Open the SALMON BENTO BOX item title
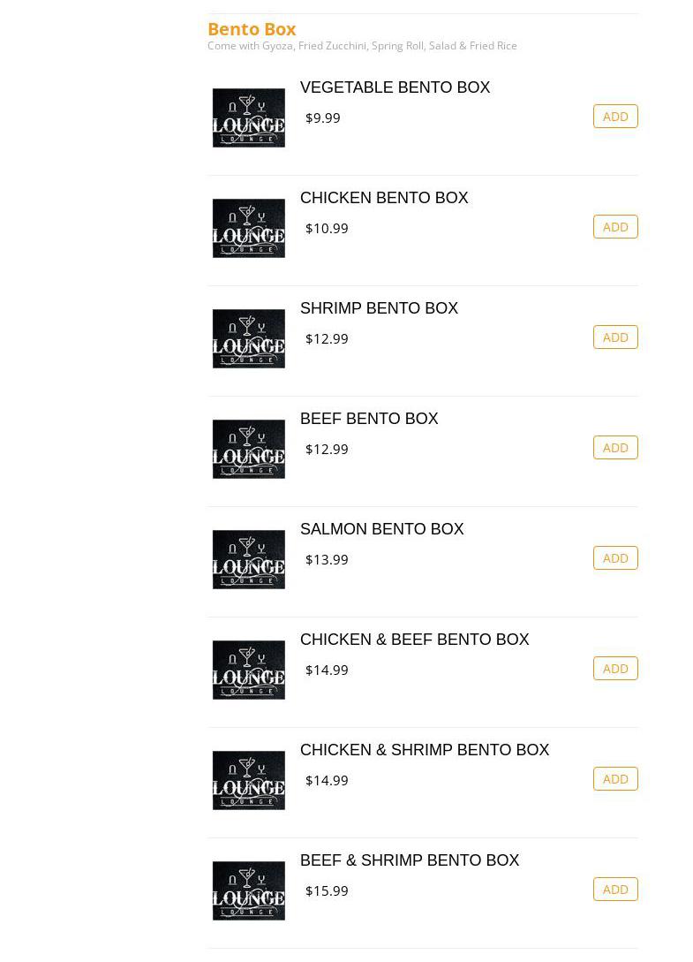The image size is (693, 962). pyautogui.click(x=381, y=529)
